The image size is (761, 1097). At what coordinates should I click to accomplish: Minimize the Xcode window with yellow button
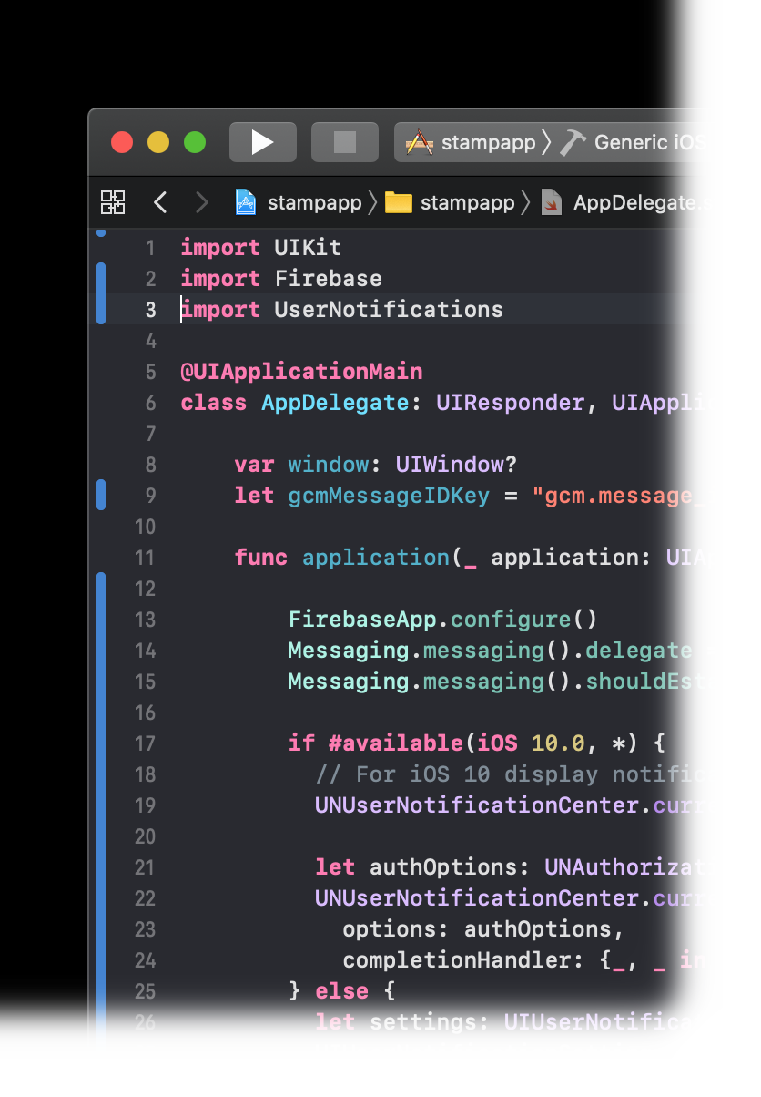click(158, 142)
